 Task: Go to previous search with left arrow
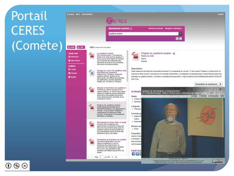coord(177,38)
